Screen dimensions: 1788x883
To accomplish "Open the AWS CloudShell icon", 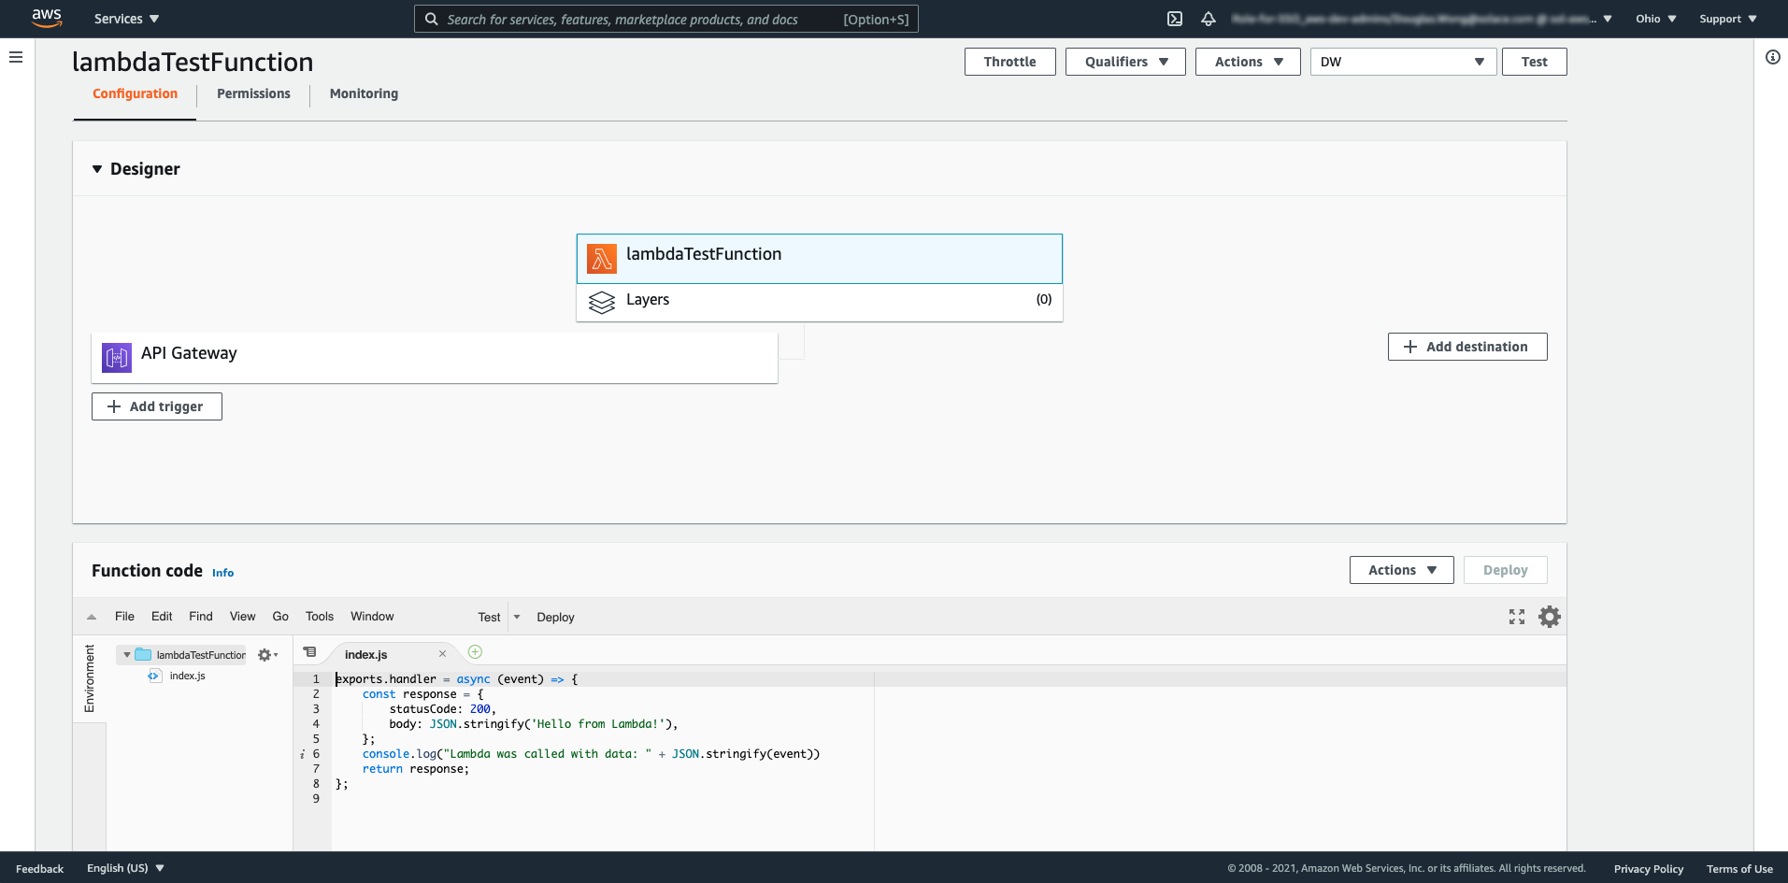I will click(1175, 19).
